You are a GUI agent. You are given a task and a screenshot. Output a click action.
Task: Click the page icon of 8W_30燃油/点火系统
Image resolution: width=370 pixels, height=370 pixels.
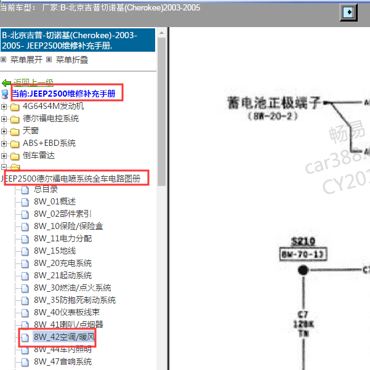[x=25, y=288]
